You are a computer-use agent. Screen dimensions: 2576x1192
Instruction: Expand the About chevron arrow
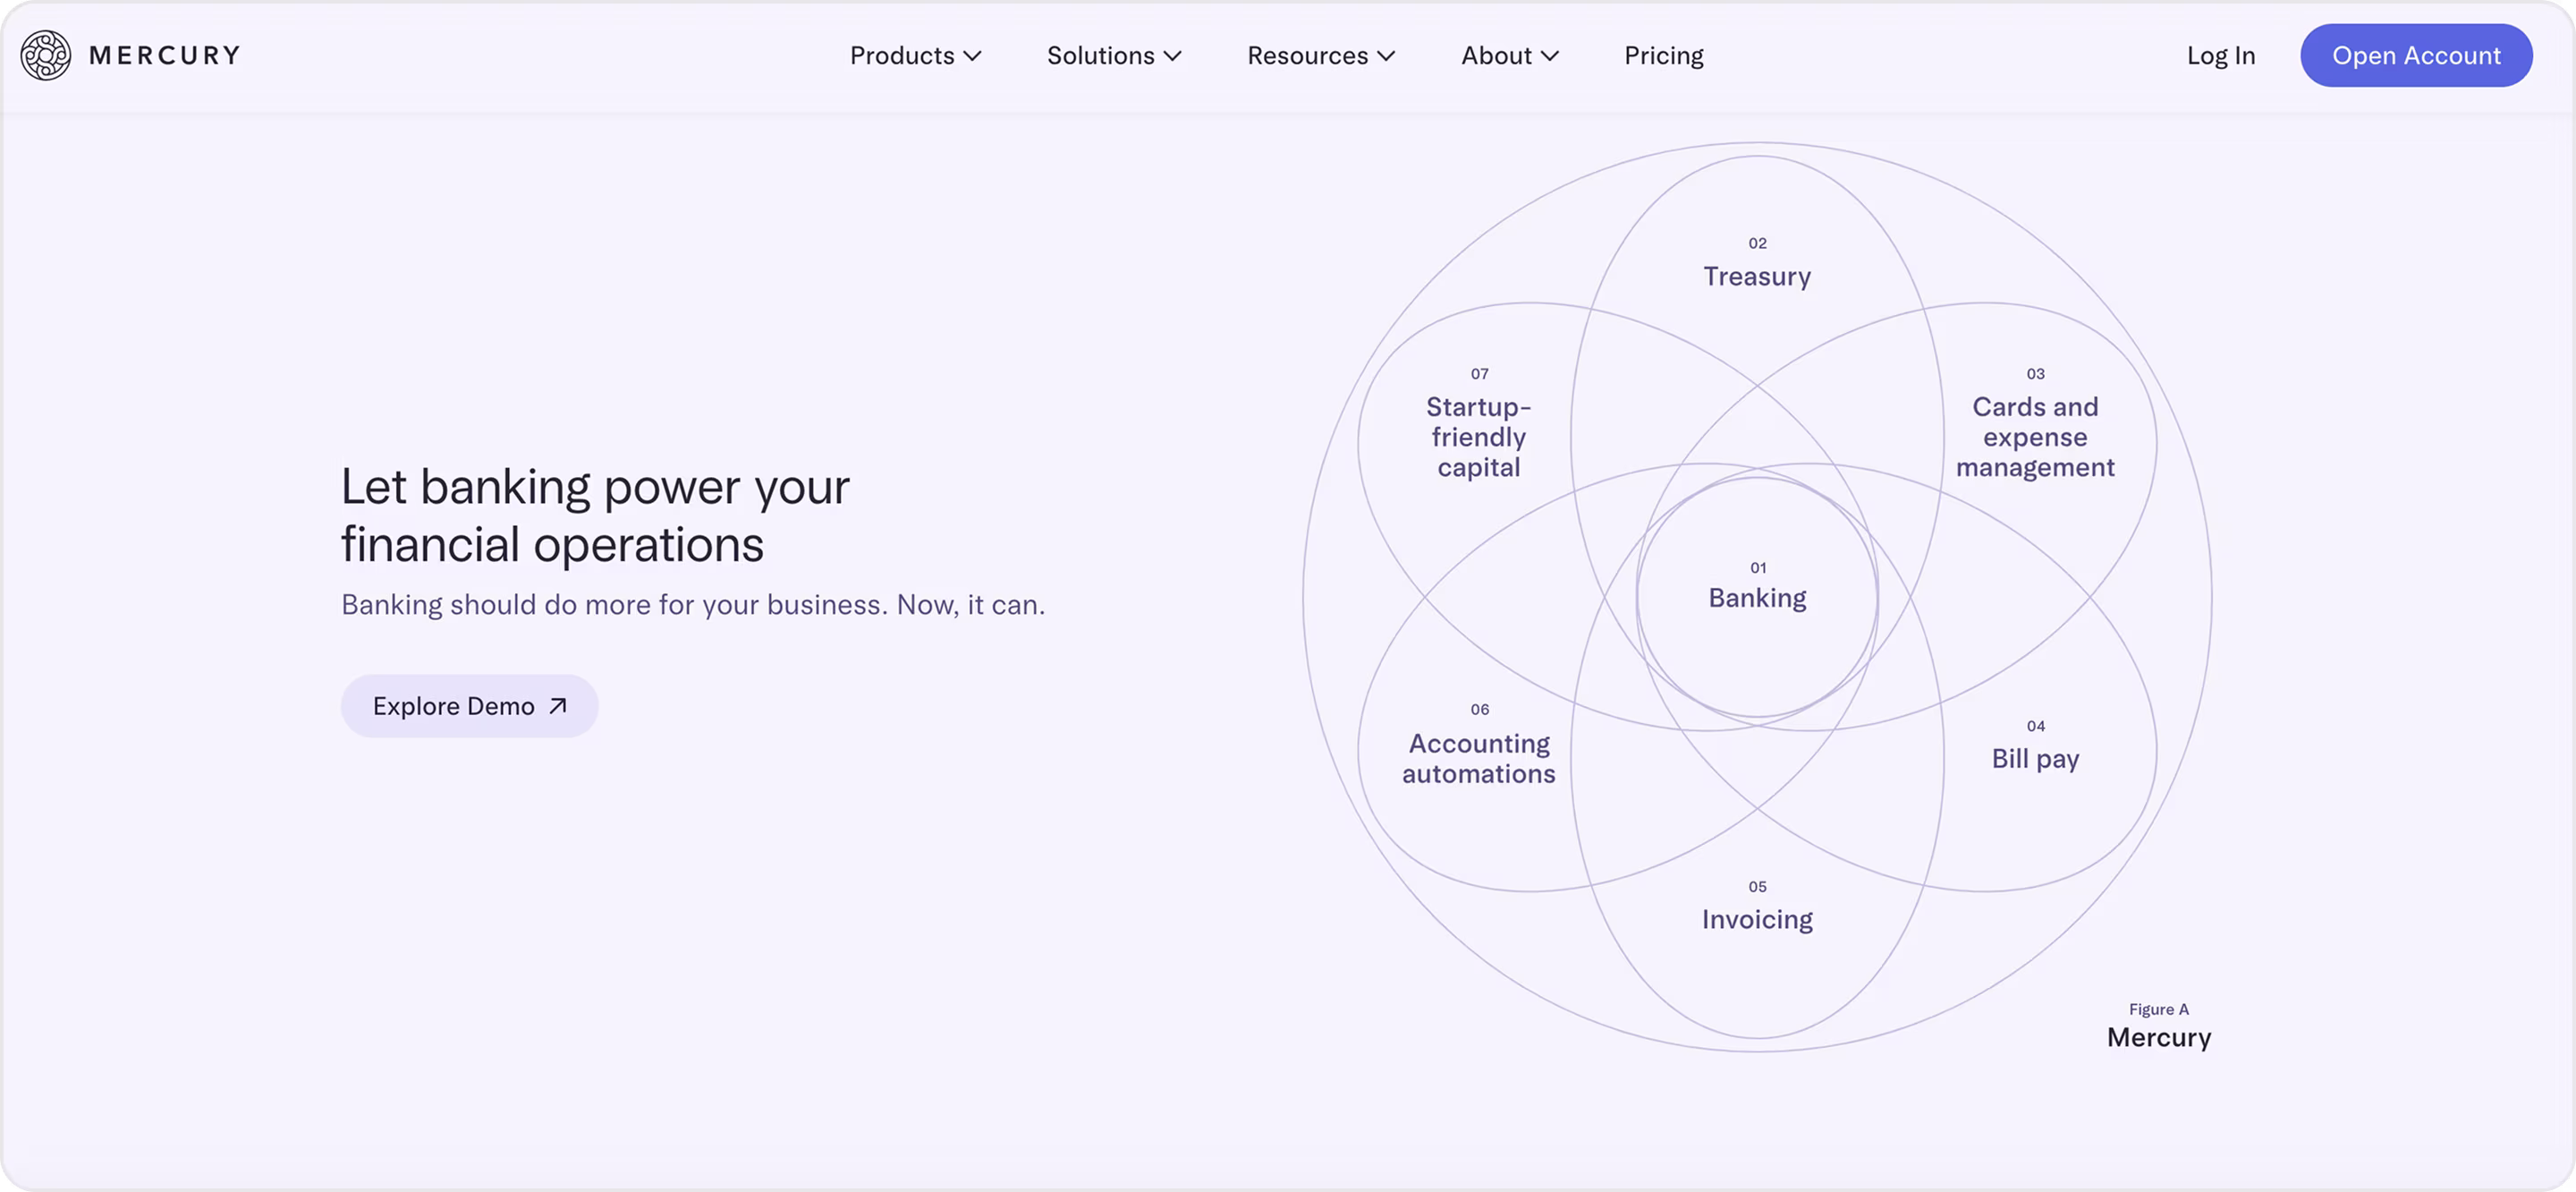[x=1550, y=57]
